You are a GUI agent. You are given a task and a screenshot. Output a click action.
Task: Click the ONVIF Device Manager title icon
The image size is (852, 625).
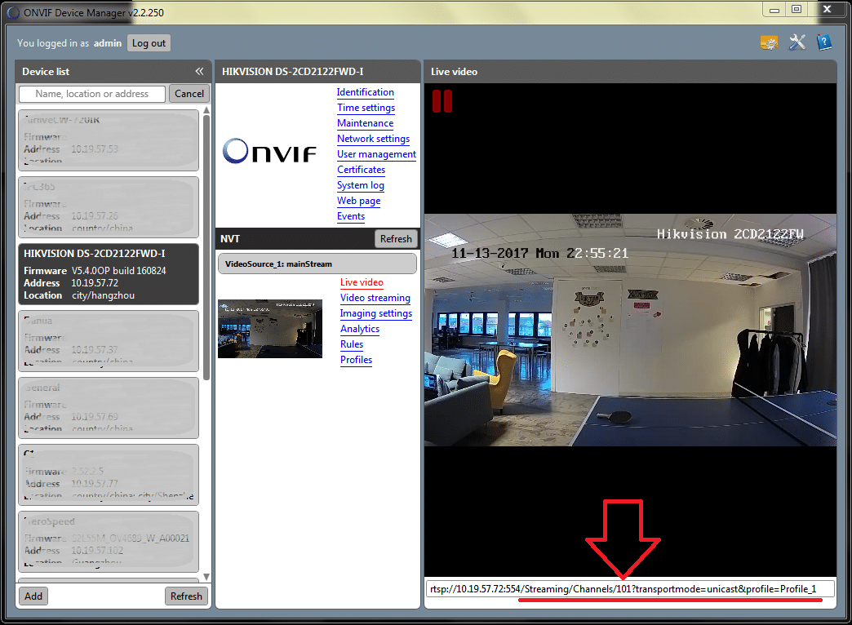pyautogui.click(x=12, y=11)
